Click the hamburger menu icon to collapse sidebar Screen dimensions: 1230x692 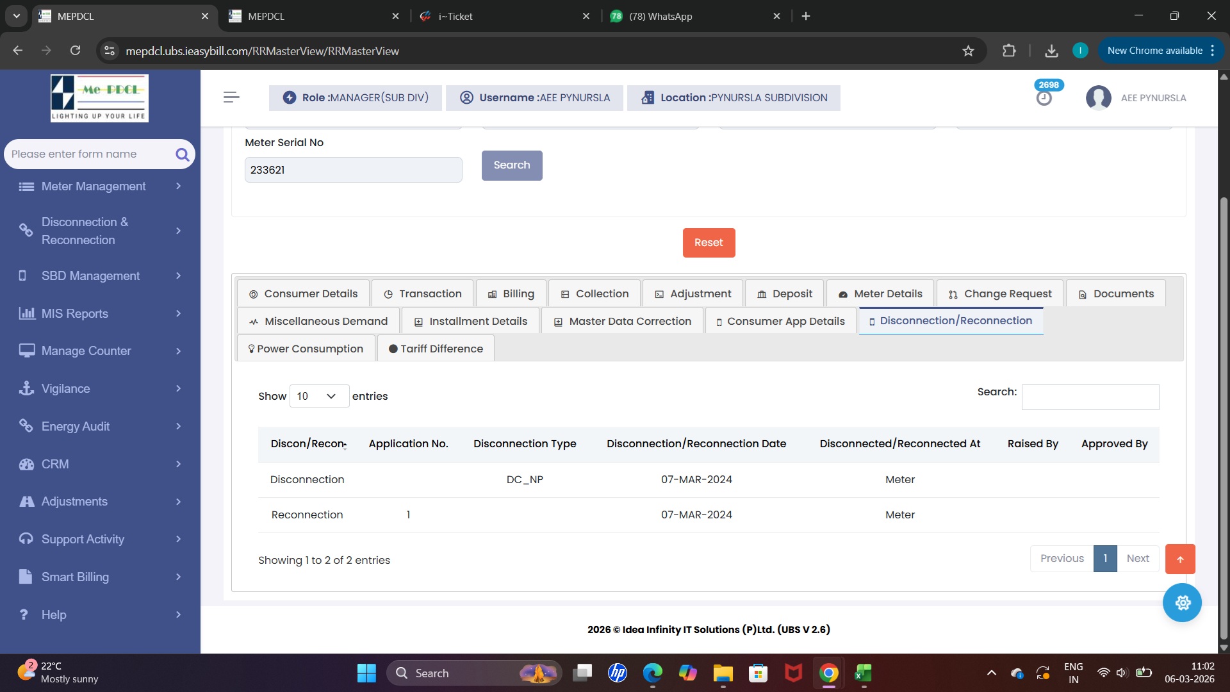click(x=231, y=97)
